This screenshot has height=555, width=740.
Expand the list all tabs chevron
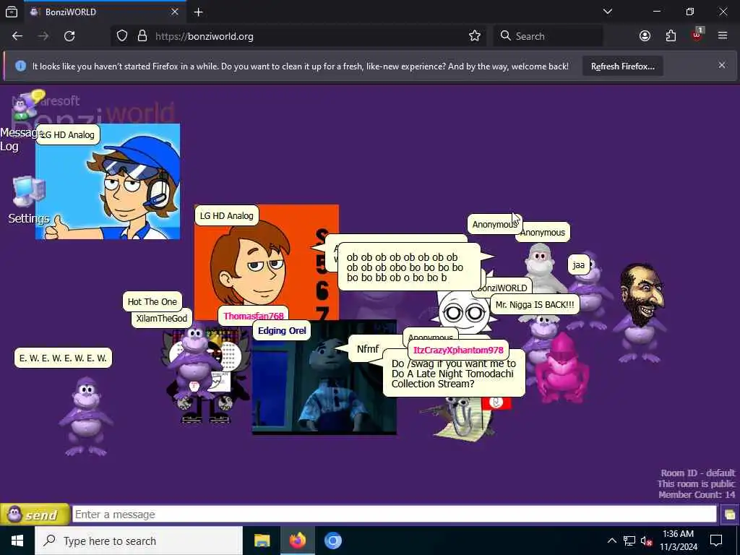[608, 12]
